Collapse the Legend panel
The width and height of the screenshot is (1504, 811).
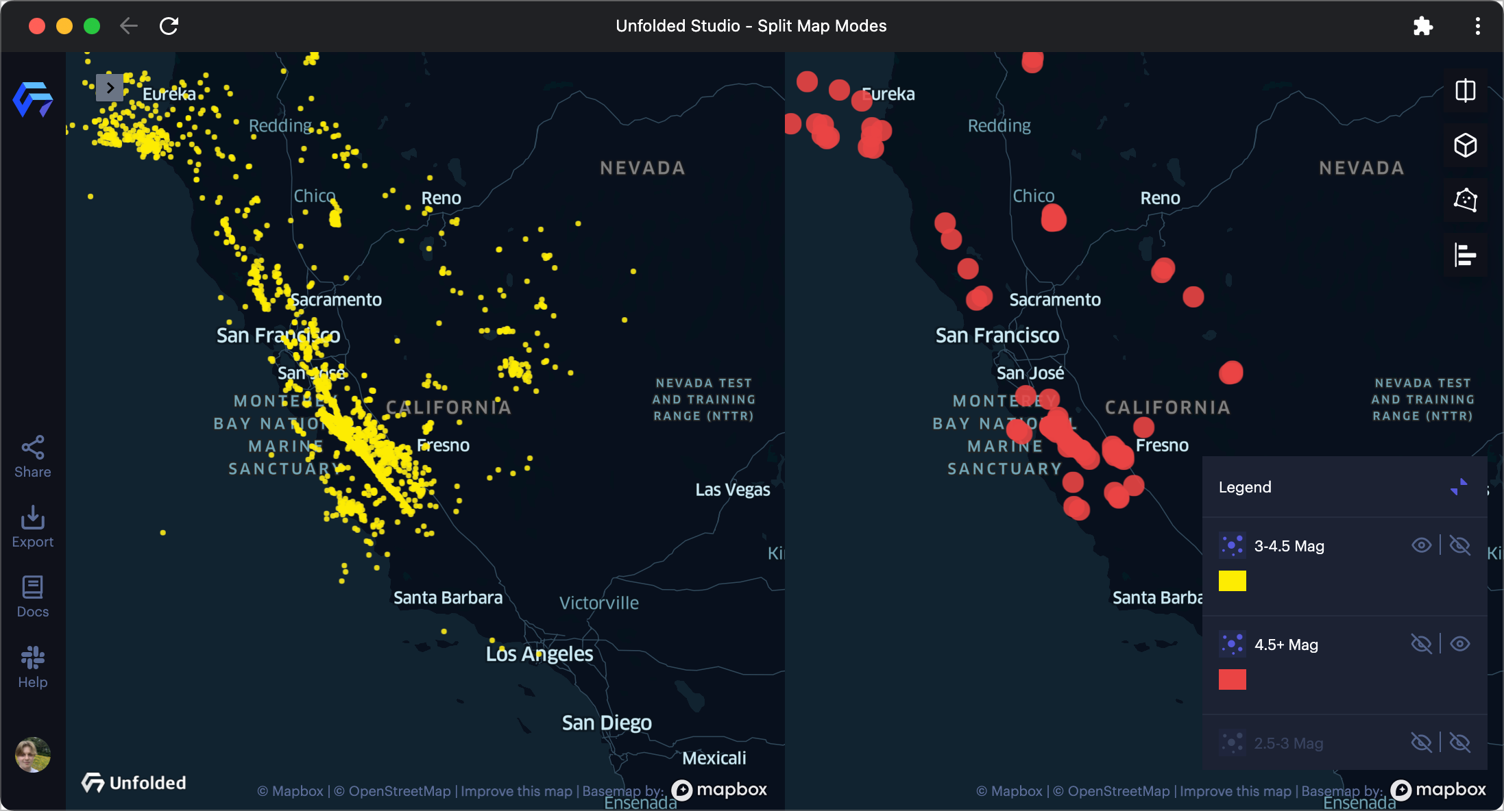(1459, 487)
